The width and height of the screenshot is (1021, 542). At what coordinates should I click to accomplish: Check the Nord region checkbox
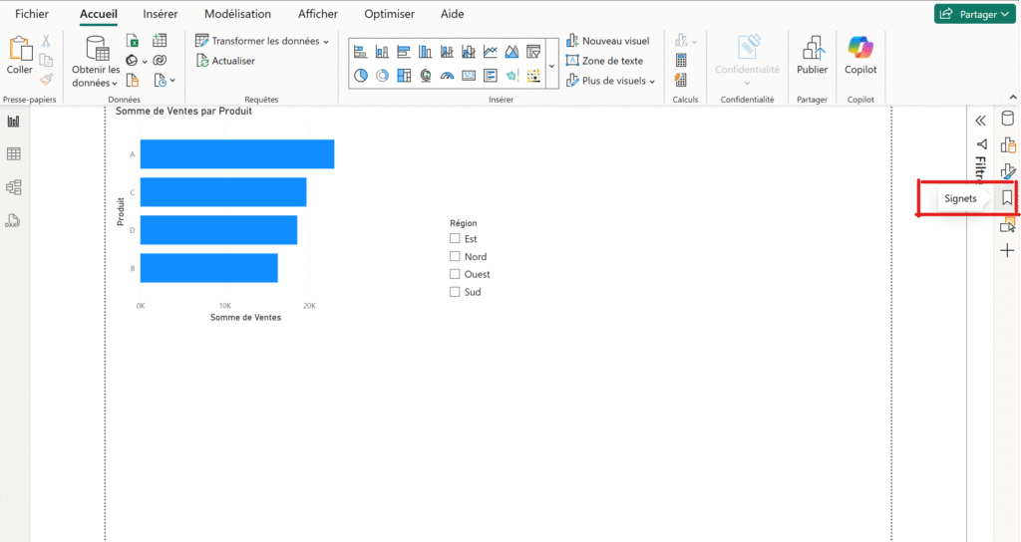coord(455,257)
